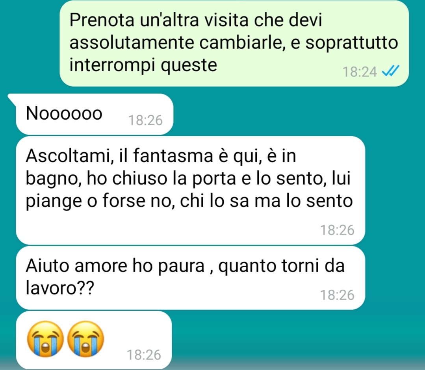Viewport: 425px width, 370px height.
Task: Click the words 'interrompi queste' in the outgoing message
Action: point(143,65)
